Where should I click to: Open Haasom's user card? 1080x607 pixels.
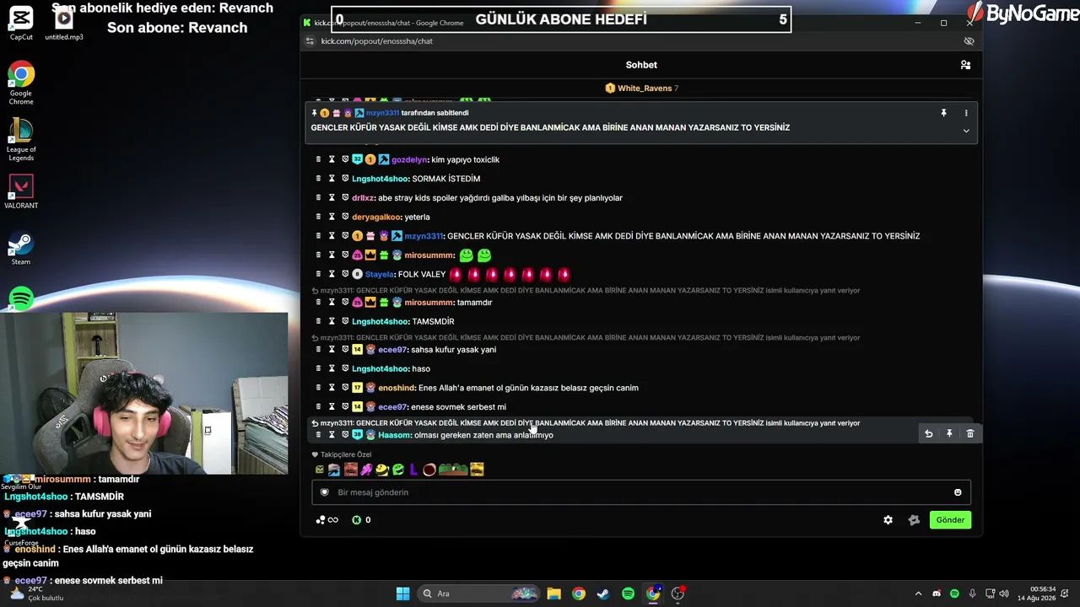(x=394, y=435)
